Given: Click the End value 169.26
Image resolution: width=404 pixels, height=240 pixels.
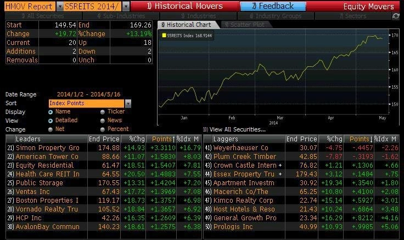Looking at the screenshot, I should coord(141,25).
